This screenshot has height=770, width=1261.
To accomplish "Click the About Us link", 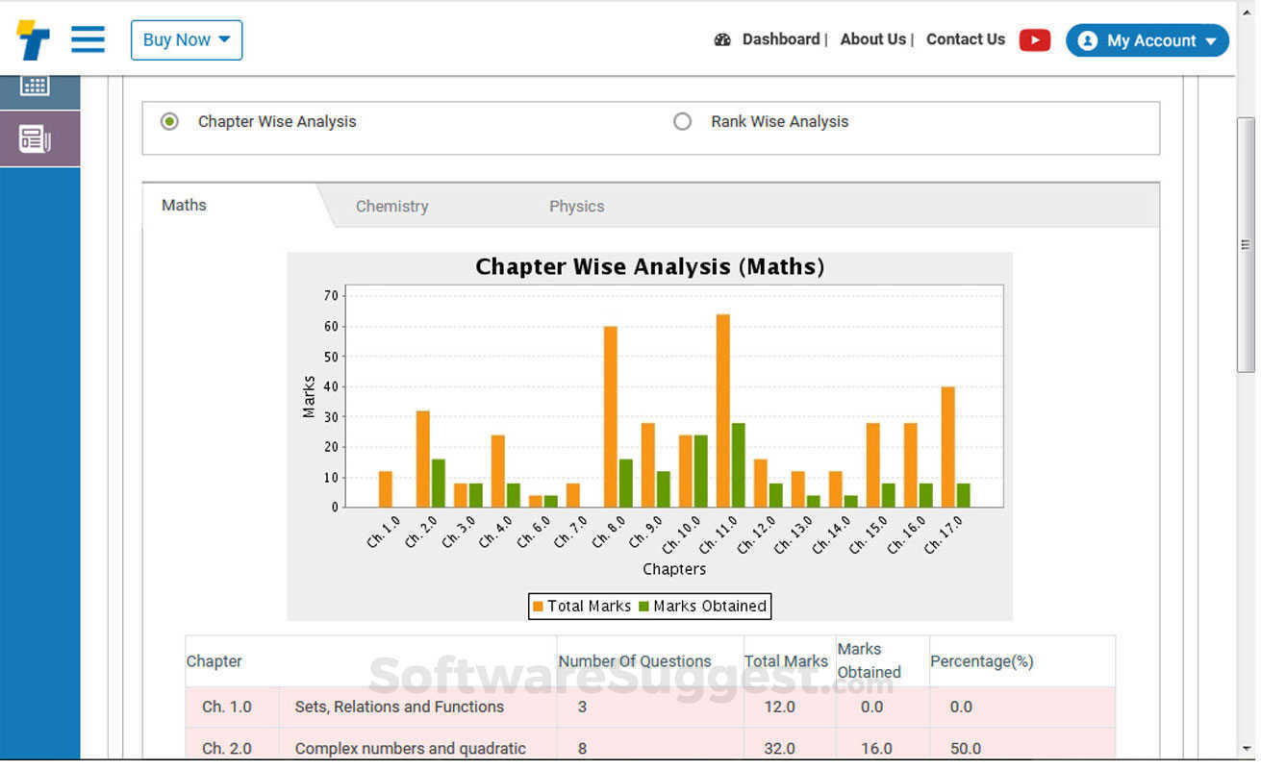I will (x=870, y=39).
